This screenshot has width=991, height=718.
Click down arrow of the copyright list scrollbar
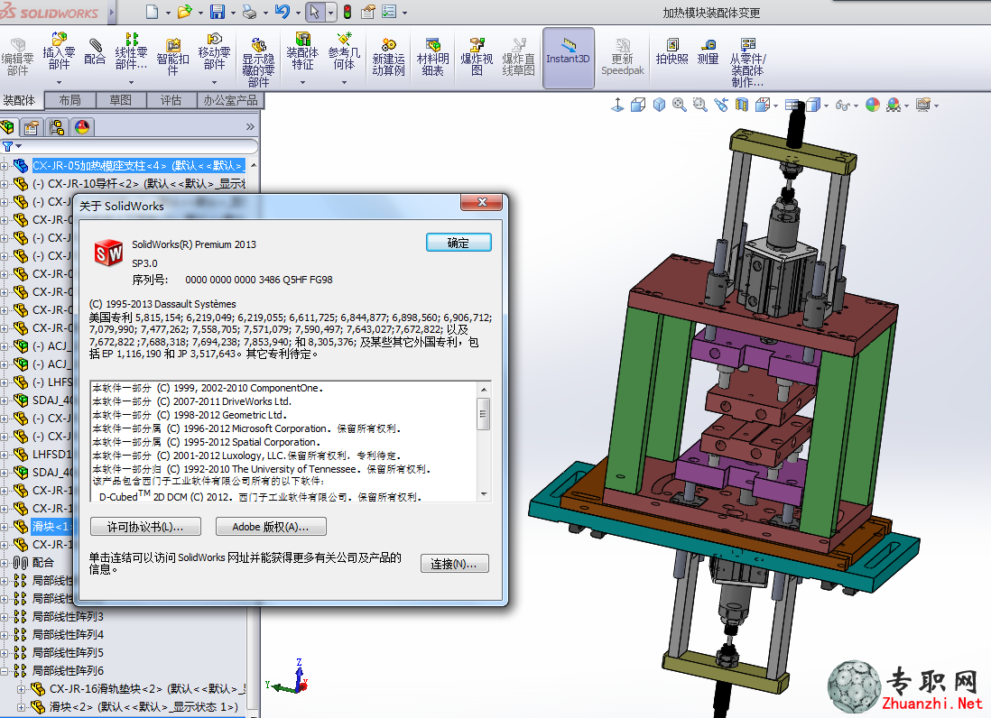(484, 494)
